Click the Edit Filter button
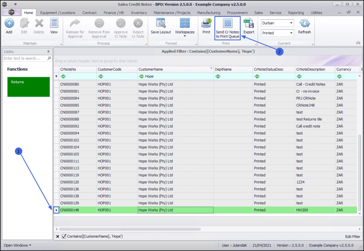Image resolution: width=364 pixels, height=251 pixels. tap(353, 236)
